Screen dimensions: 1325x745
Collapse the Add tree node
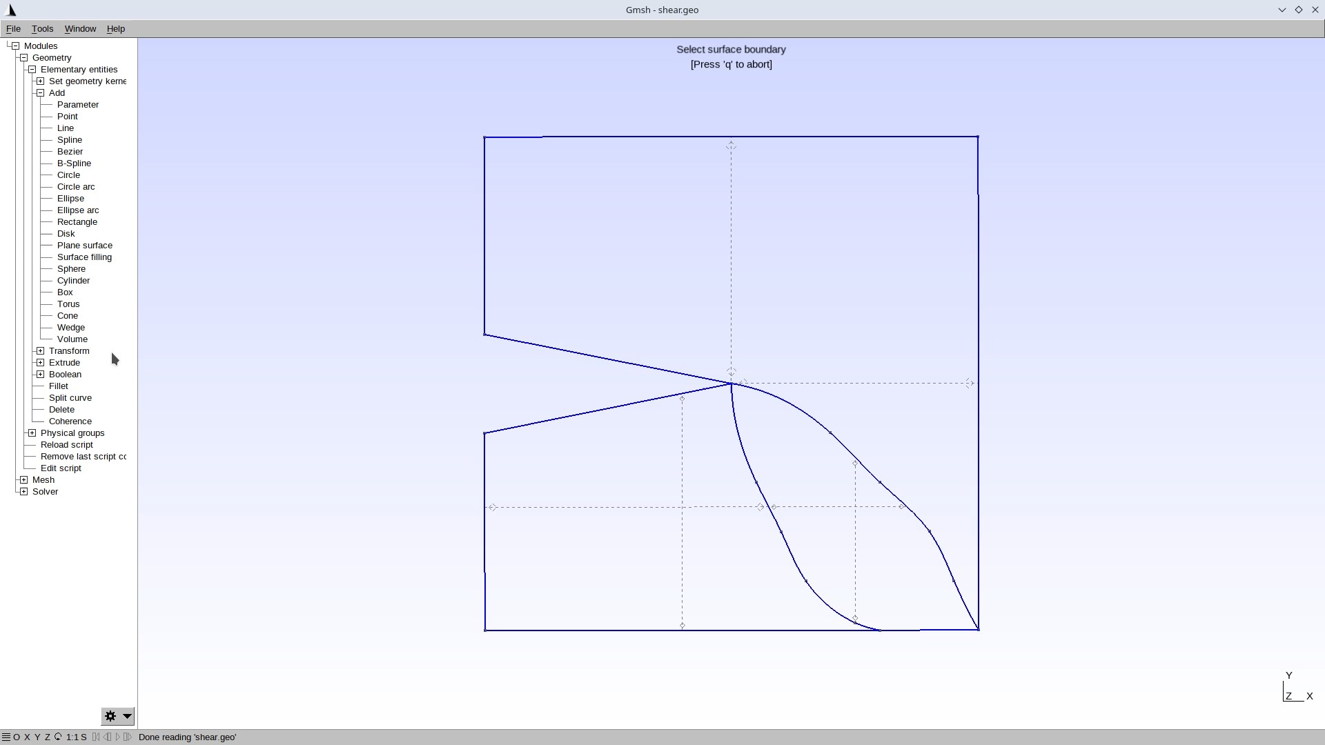coord(40,92)
